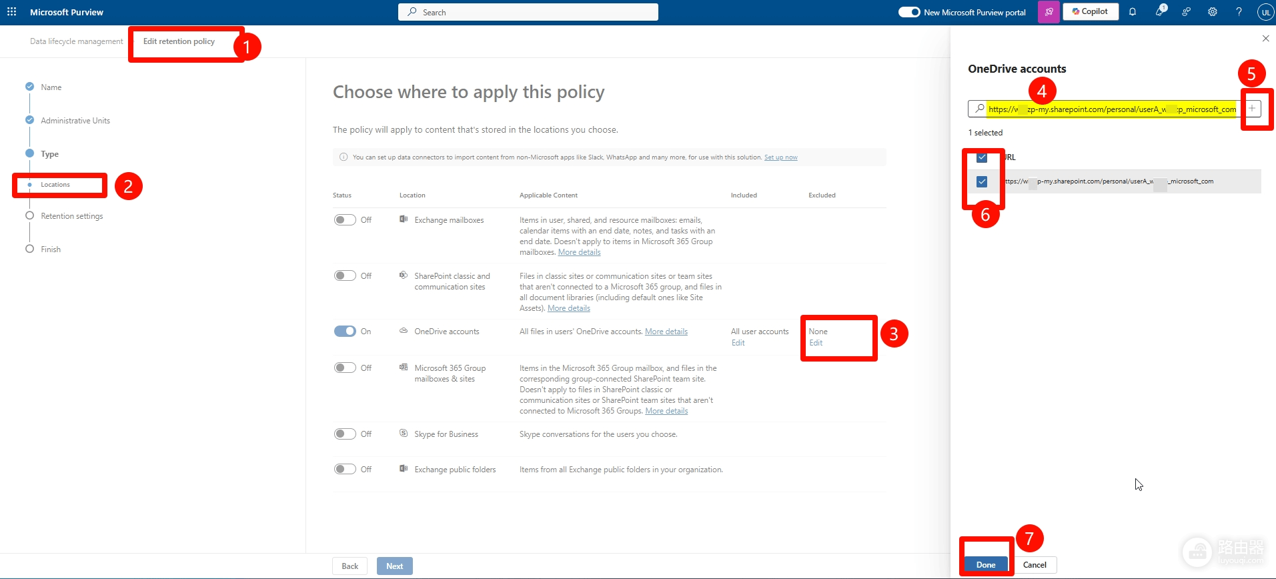Click the Location column header
The image size is (1276, 579).
pyautogui.click(x=412, y=195)
